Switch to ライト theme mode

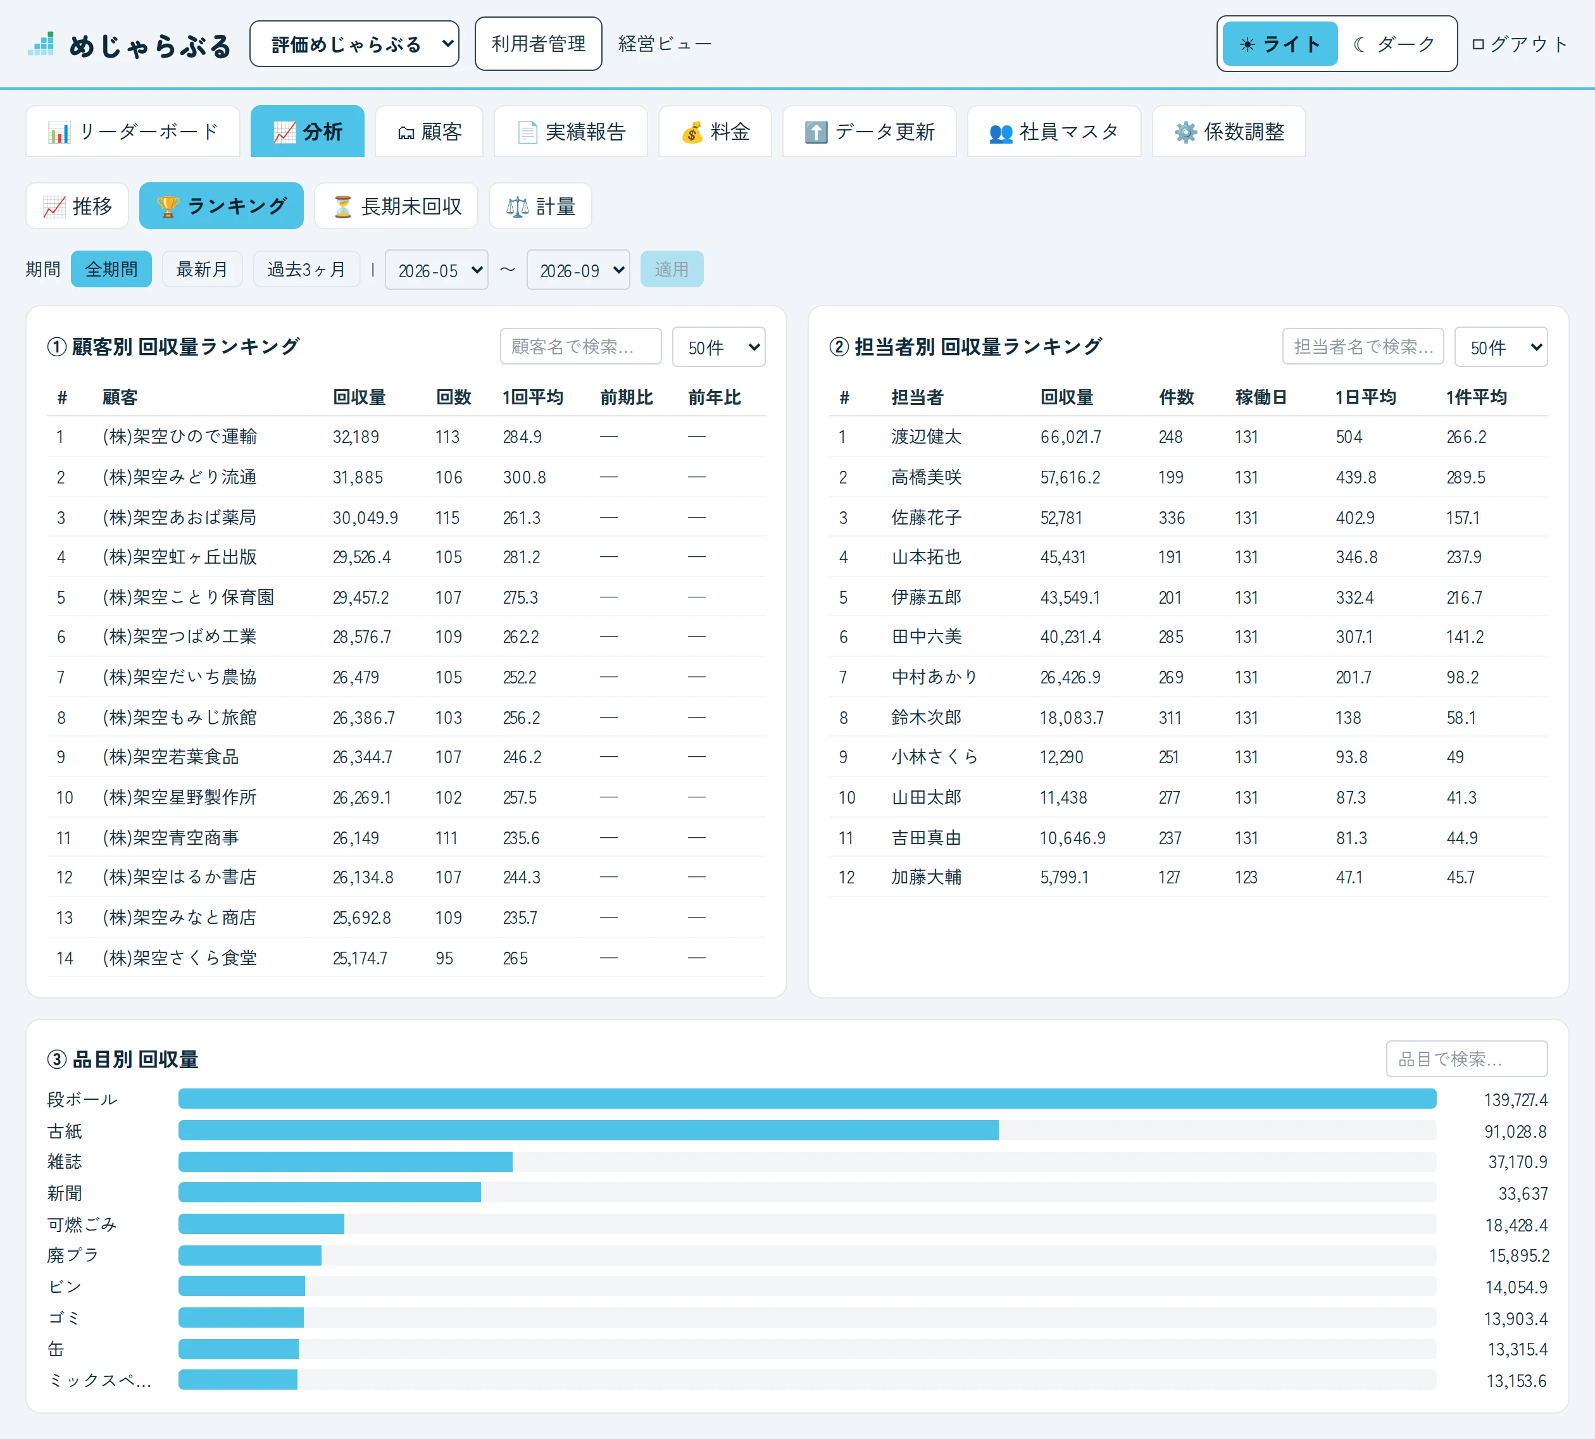click(x=1279, y=44)
